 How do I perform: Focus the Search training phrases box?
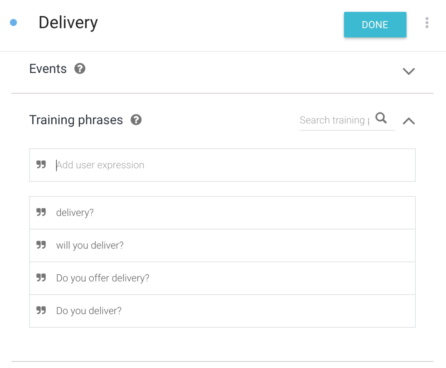[x=334, y=120]
